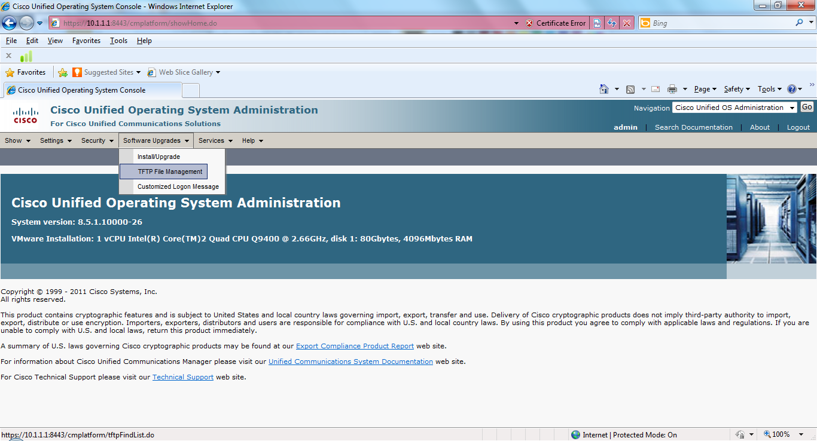
Task: Select the Cisco Unified Operating System Console tab
Action: tap(93, 90)
